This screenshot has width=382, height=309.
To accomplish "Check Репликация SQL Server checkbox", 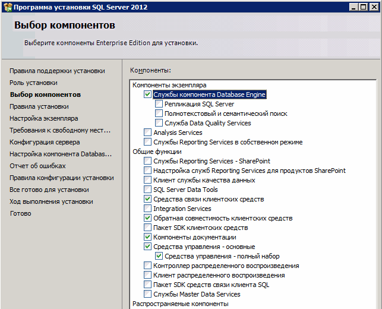I will coord(159,104).
